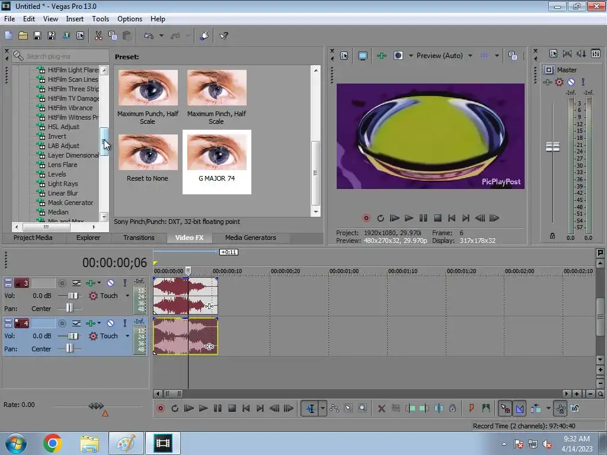Pause playback in the timeline transport
The height and width of the screenshot is (455, 607).
click(218, 408)
